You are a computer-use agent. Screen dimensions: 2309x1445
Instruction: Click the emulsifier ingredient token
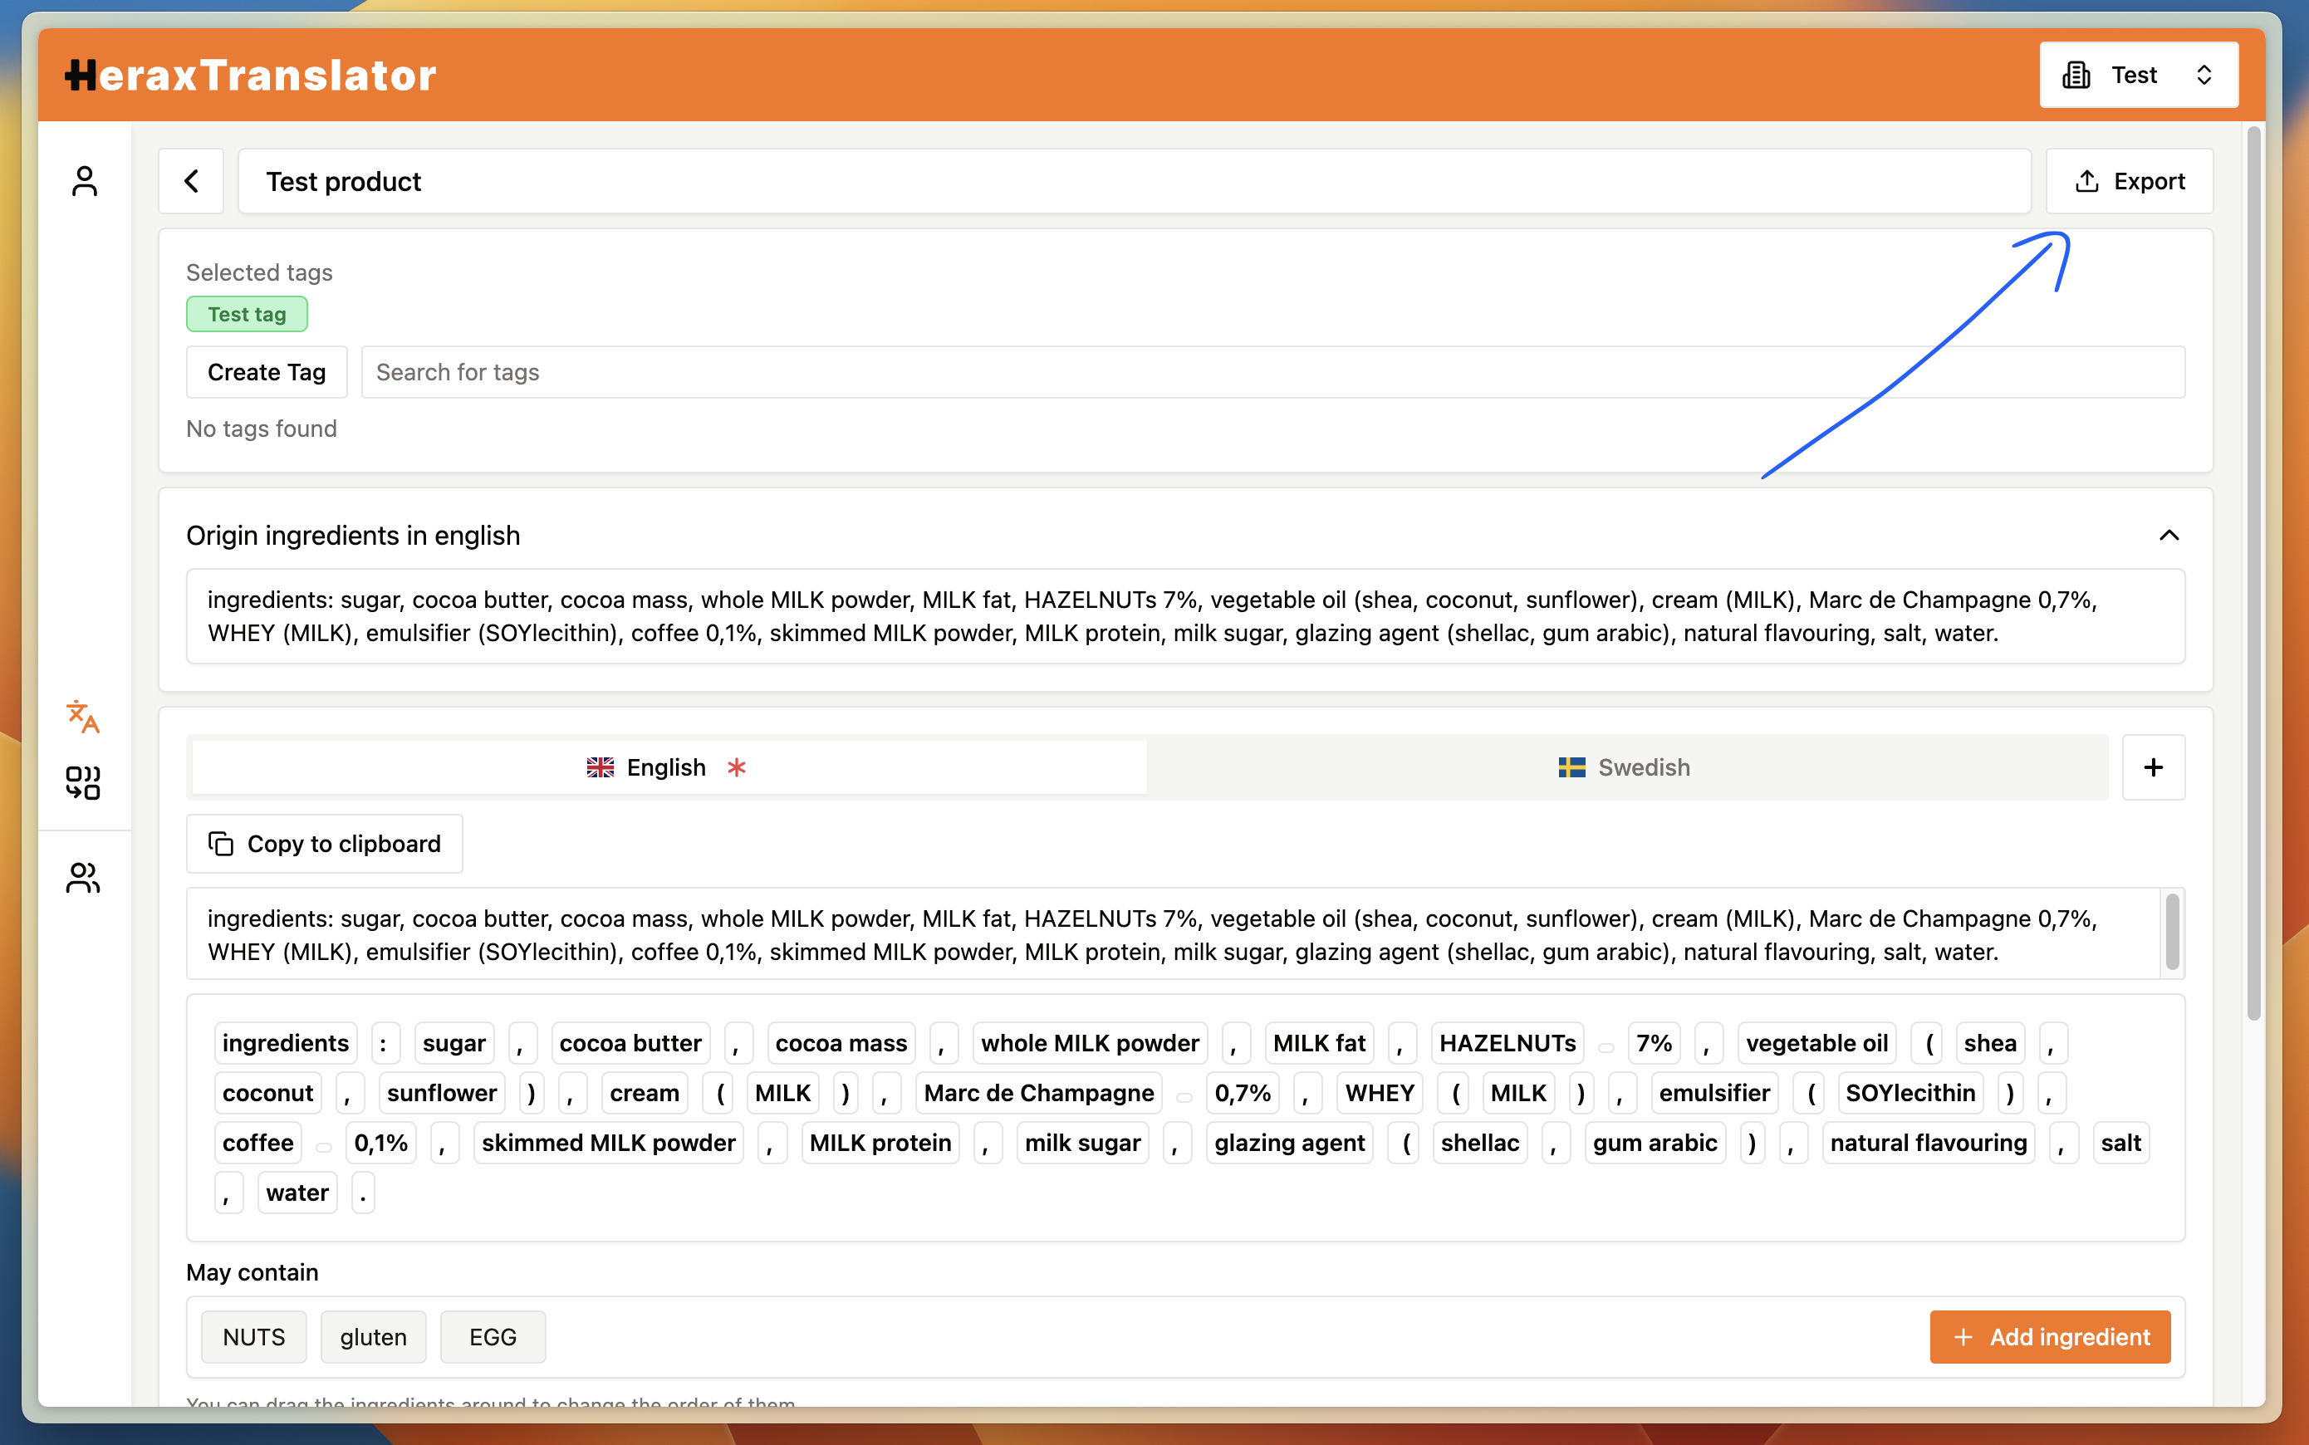coord(1714,1092)
